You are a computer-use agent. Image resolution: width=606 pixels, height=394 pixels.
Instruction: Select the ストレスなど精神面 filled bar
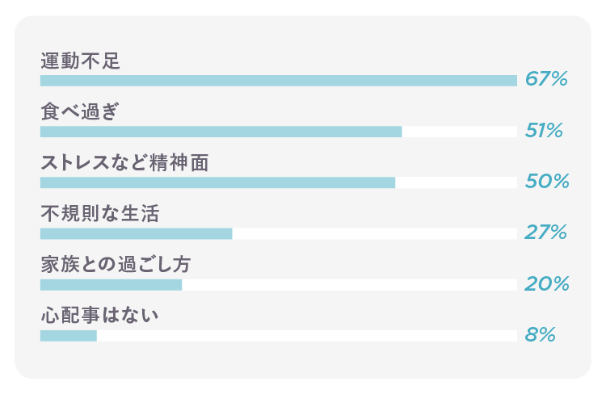[217, 182]
